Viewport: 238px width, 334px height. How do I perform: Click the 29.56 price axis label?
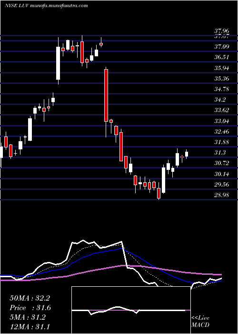tap(222, 185)
